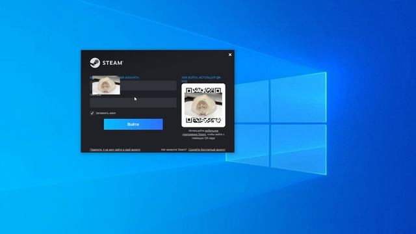Click the blue Войти sign-in button

(x=133, y=124)
